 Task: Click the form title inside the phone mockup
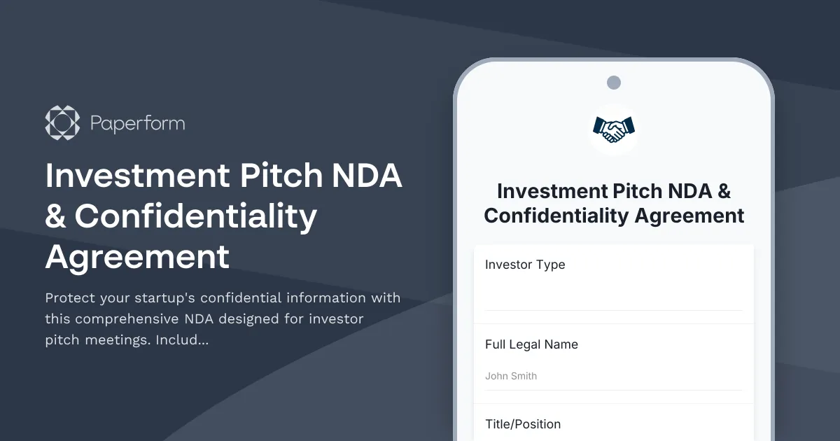tap(614, 203)
